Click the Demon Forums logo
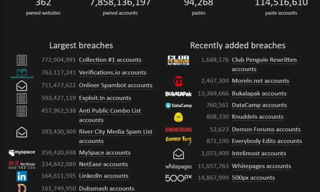This screenshot has width=320, height=192. [178, 129]
